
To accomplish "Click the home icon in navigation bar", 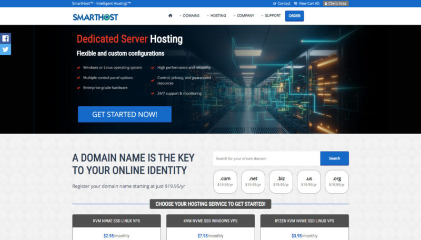I will [x=170, y=16].
